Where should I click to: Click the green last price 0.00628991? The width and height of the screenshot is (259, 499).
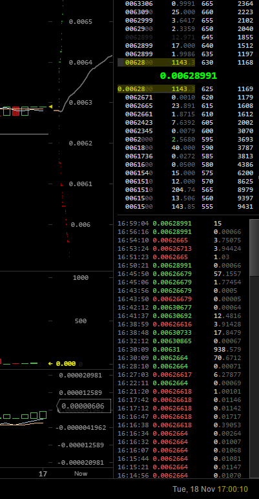[189, 76]
